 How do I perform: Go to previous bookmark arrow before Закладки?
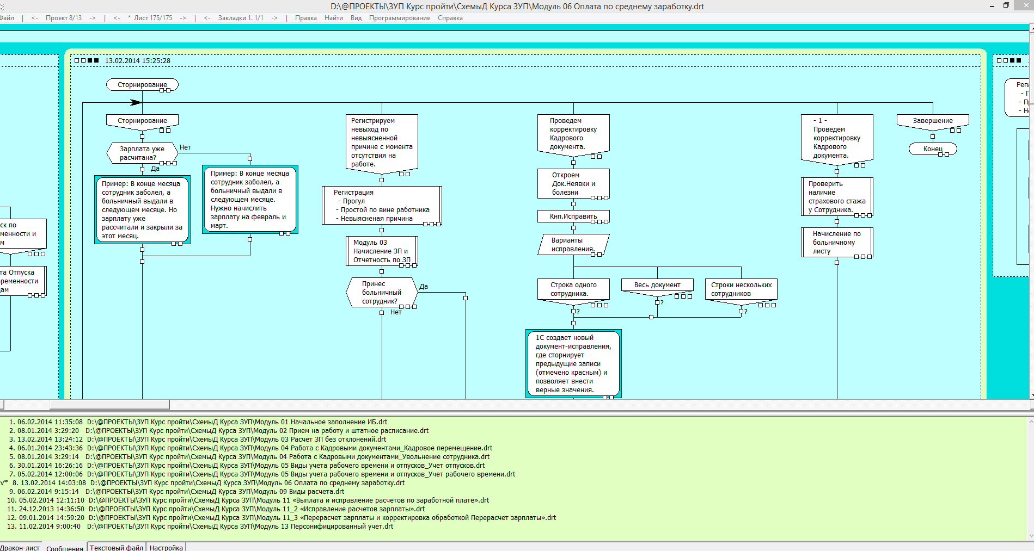pos(207,18)
